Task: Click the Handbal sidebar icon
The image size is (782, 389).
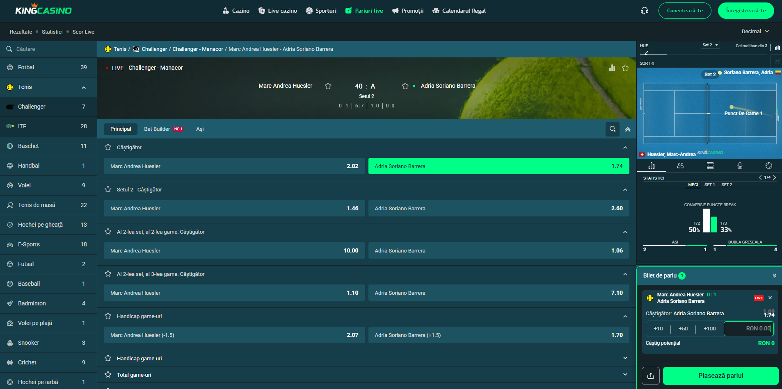Action: pos(10,166)
